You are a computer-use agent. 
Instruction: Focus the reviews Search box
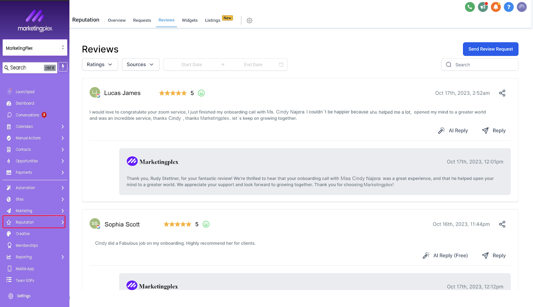click(480, 65)
